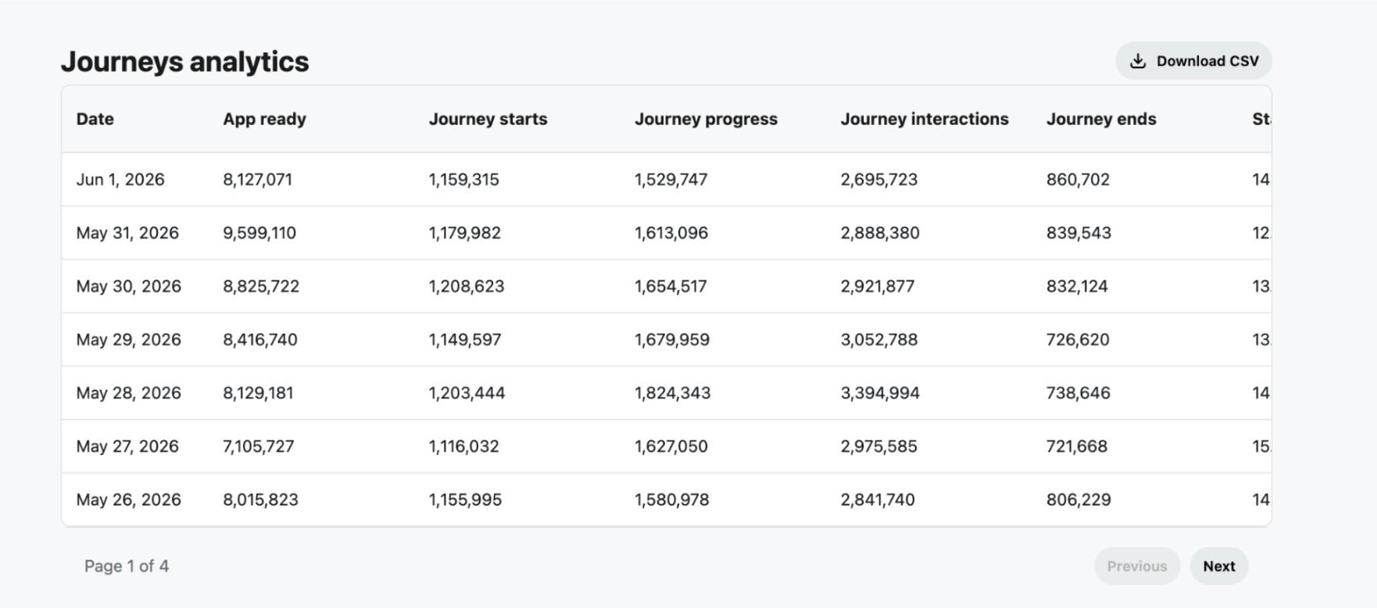1377x608 pixels.
Task: Click the Journey interactions column header
Action: (925, 119)
